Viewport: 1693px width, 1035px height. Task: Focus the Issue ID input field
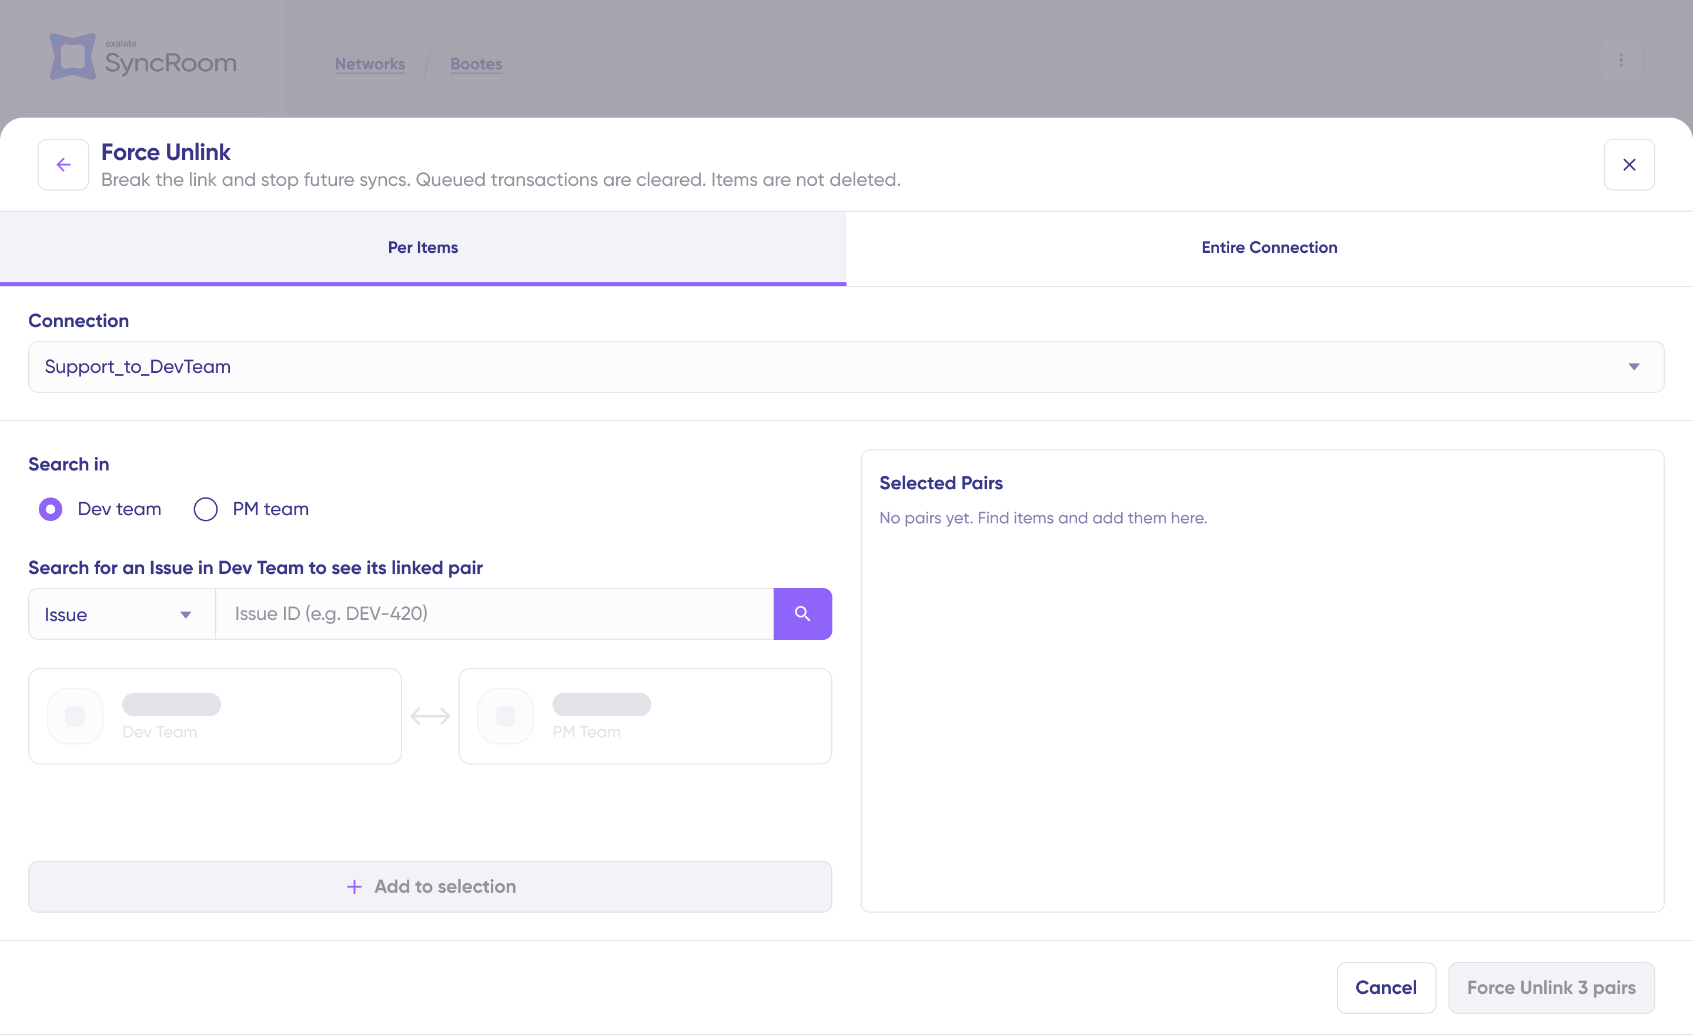[x=495, y=614]
